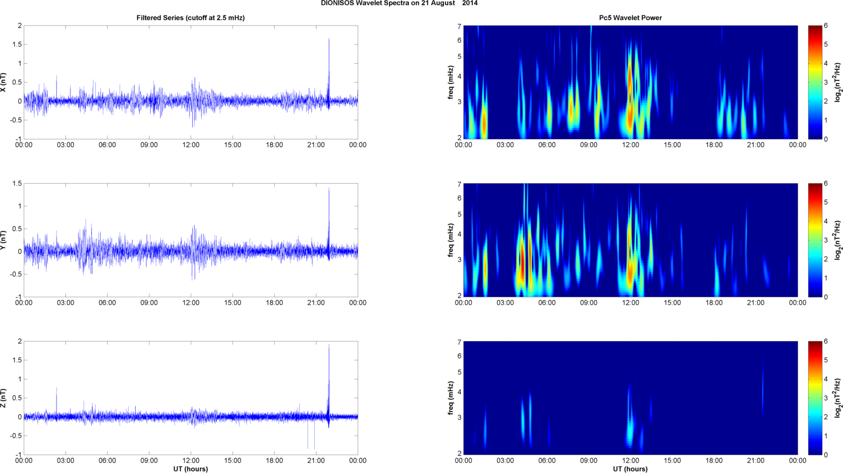Select the log2(nT²/Hz) label of the top colorbar
843x473 pixels.
pyautogui.click(x=838, y=83)
